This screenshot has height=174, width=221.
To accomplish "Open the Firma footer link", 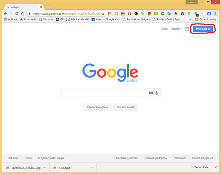I will click(x=28, y=158).
